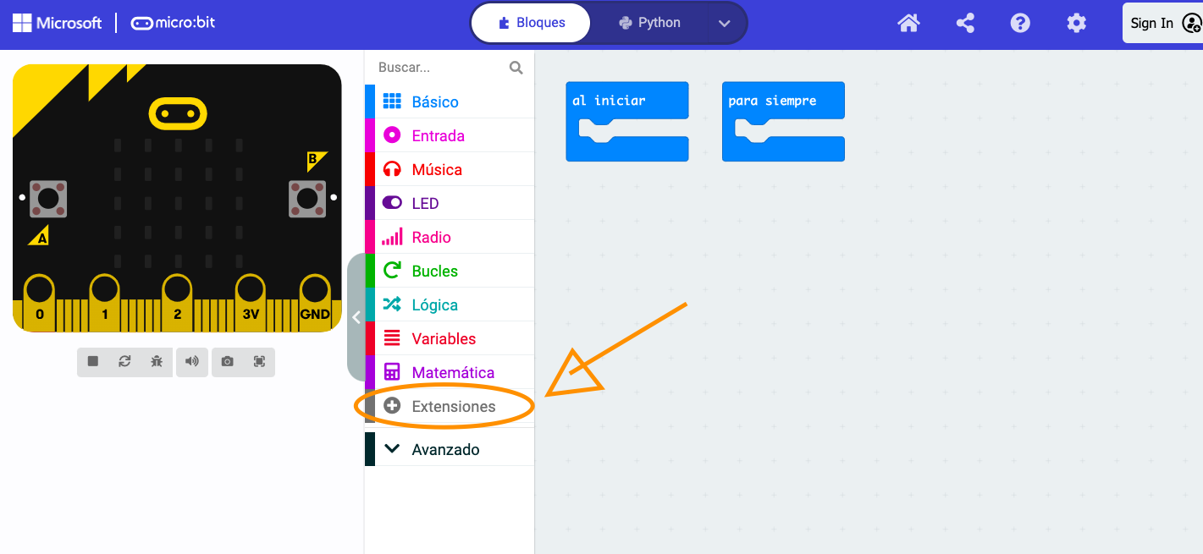Open the Share project icon

[x=965, y=23]
